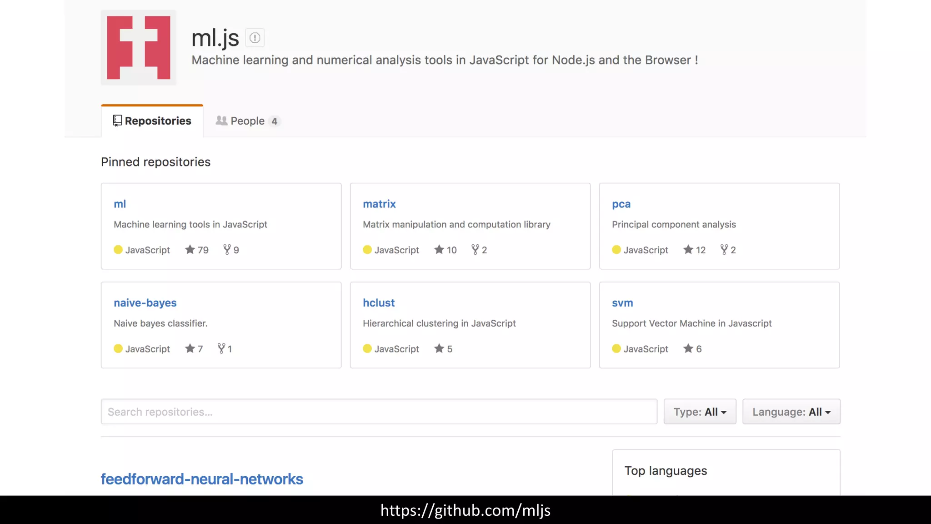
Task: Click the people icon in People tab
Action: [x=221, y=121]
